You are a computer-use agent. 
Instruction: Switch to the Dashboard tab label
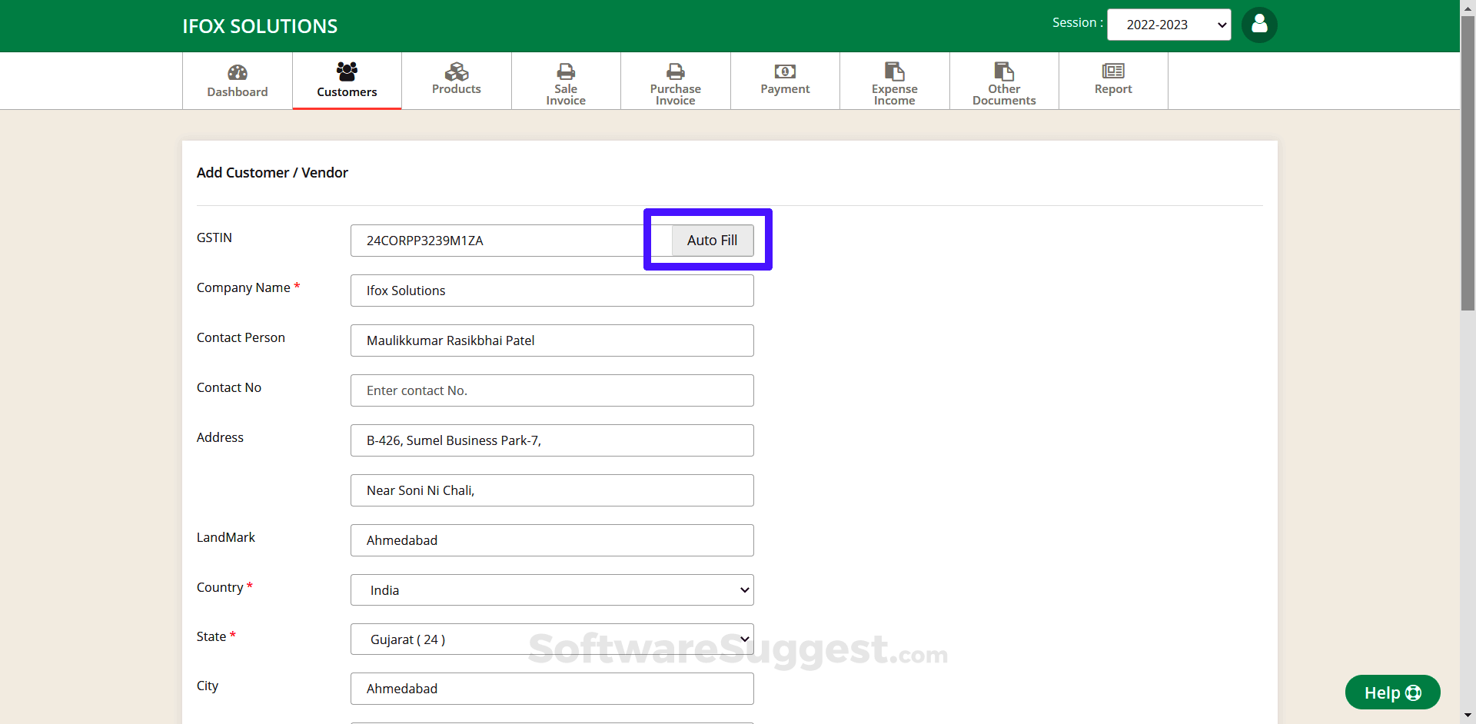pos(238,91)
